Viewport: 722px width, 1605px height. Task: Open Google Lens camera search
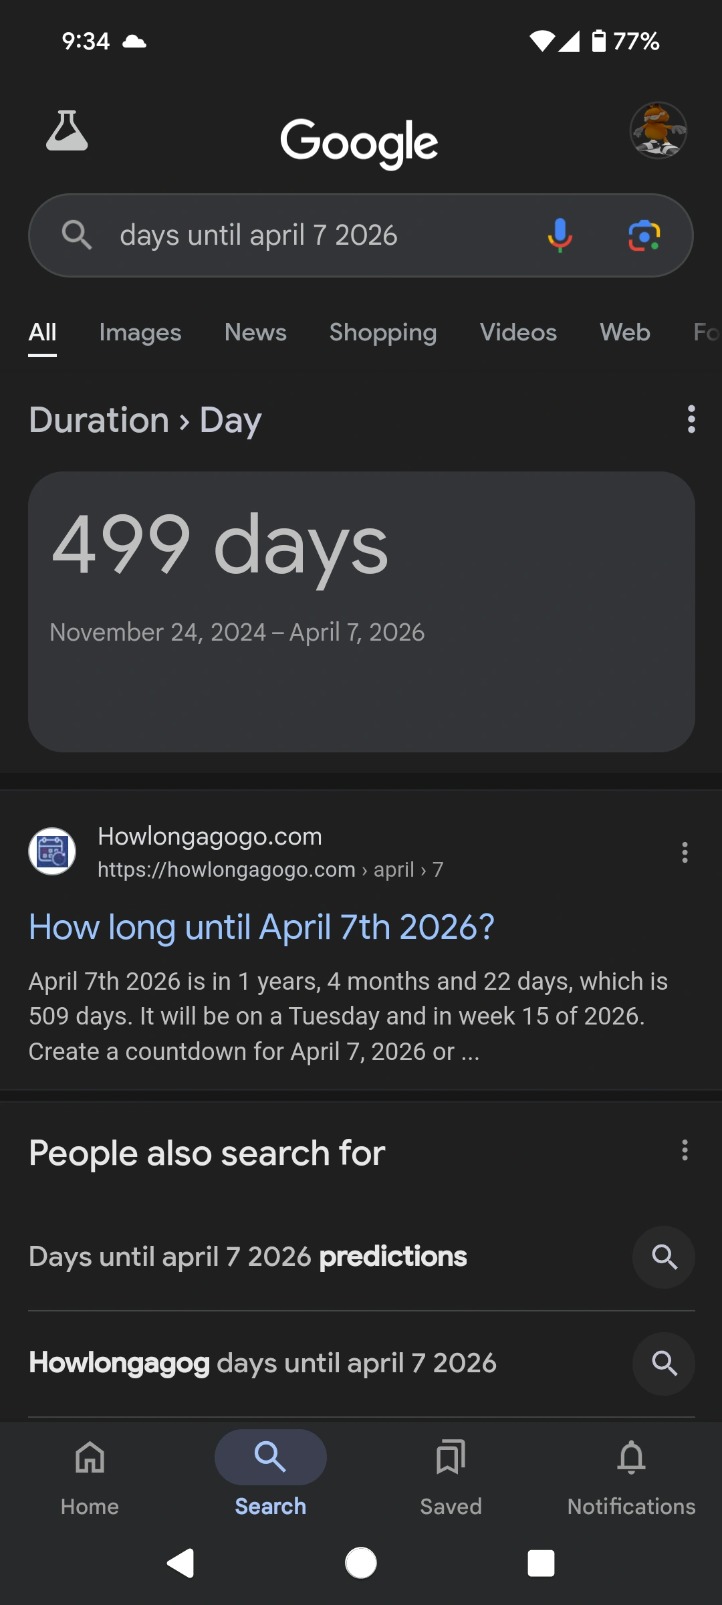pos(643,235)
